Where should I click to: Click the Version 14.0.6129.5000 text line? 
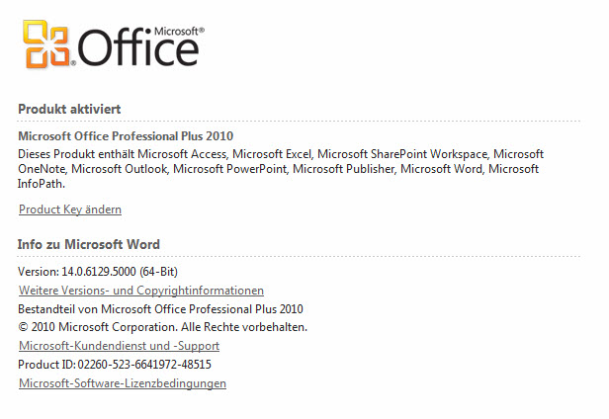point(98,272)
